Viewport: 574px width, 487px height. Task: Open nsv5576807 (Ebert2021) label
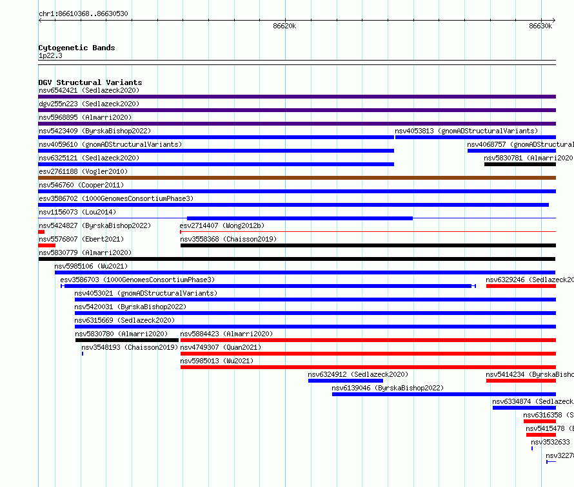tap(81, 239)
